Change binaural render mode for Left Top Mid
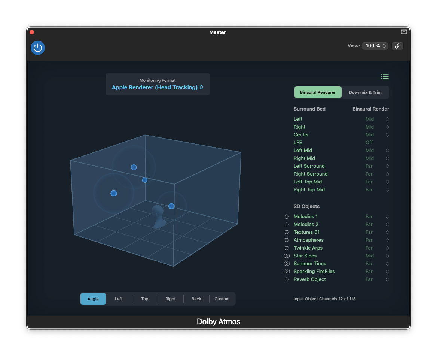Image resolution: width=437 pixels, height=356 pixels. click(387, 182)
